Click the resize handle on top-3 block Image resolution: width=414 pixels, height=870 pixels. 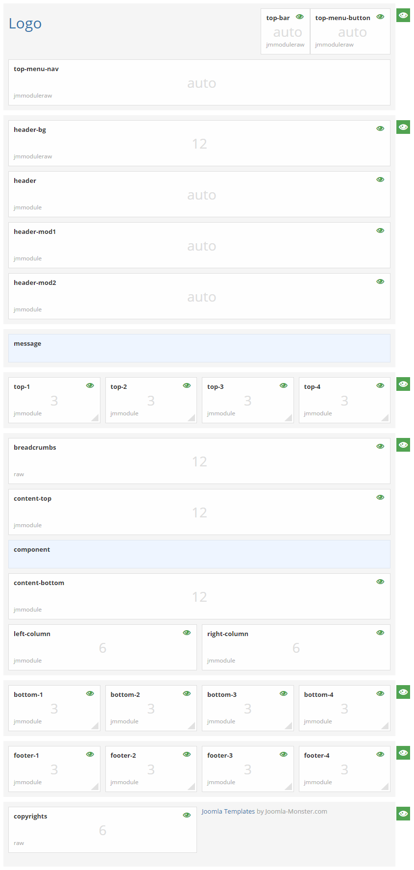(x=289, y=418)
